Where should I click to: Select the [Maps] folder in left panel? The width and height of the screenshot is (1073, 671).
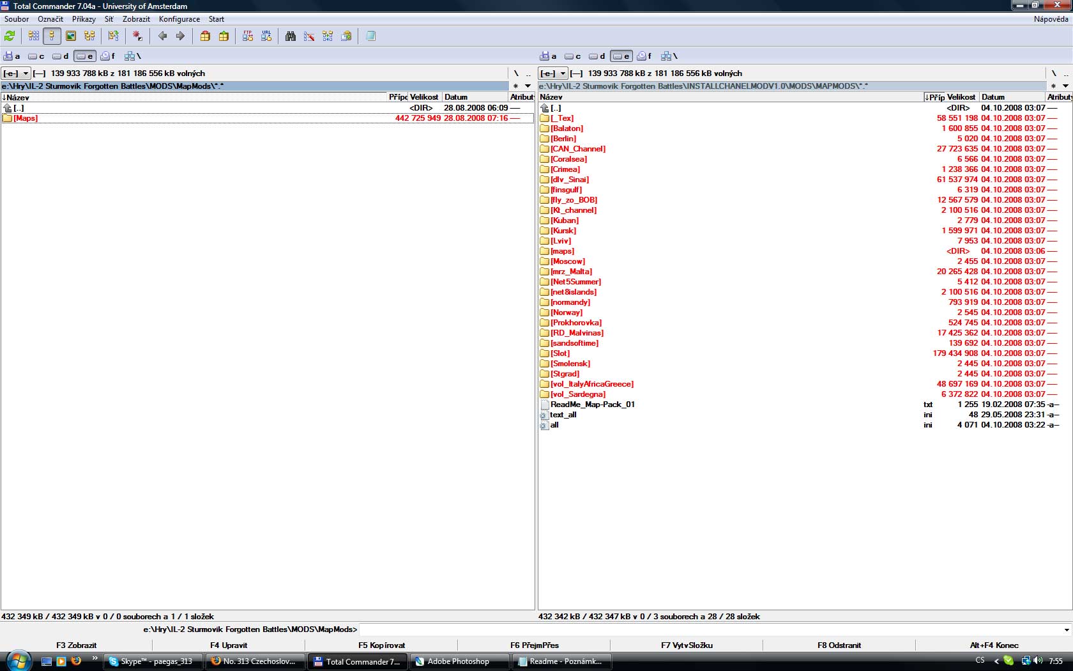tap(267, 118)
